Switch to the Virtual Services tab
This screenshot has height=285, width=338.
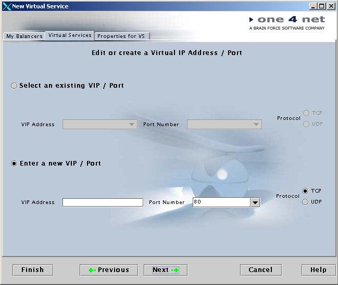tap(69, 35)
